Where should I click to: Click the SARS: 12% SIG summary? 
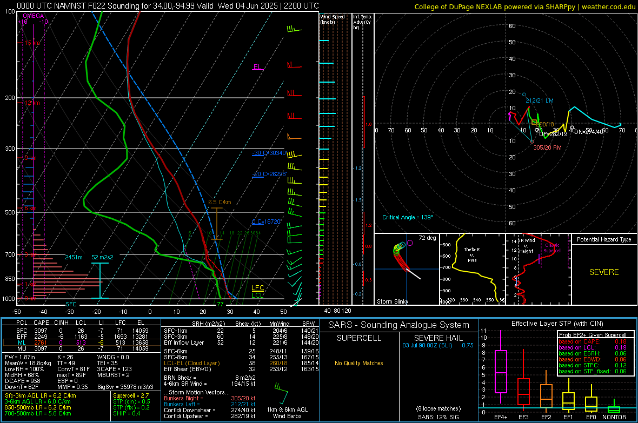(438, 417)
